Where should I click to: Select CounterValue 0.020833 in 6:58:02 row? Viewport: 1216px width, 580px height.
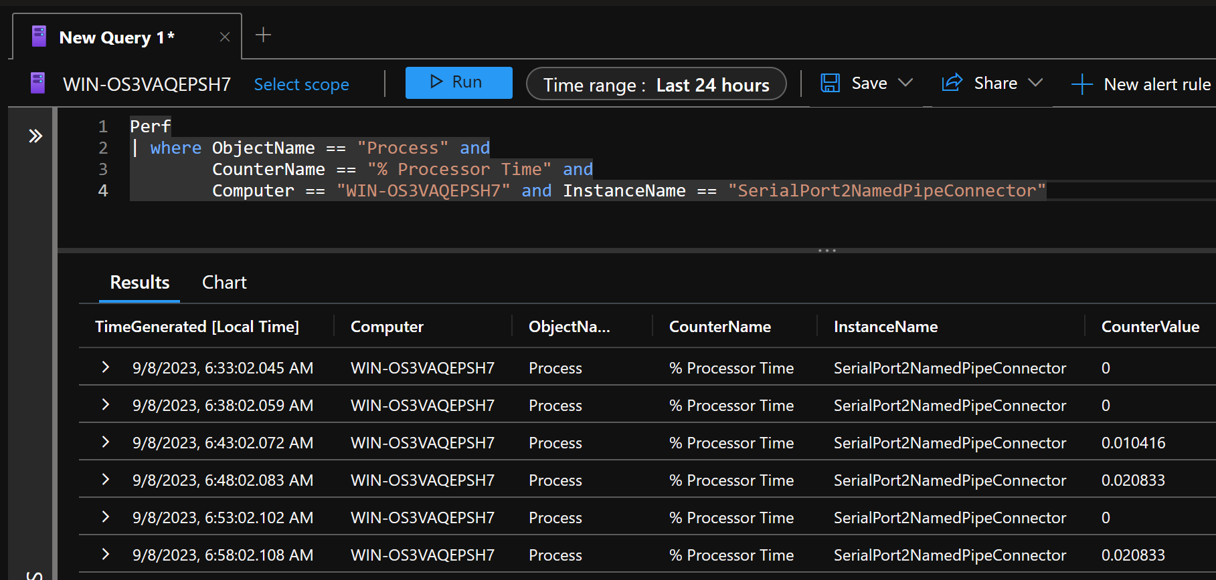tap(1133, 555)
